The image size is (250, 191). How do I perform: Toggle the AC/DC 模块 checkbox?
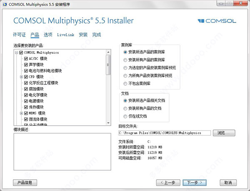[x=26, y=59]
